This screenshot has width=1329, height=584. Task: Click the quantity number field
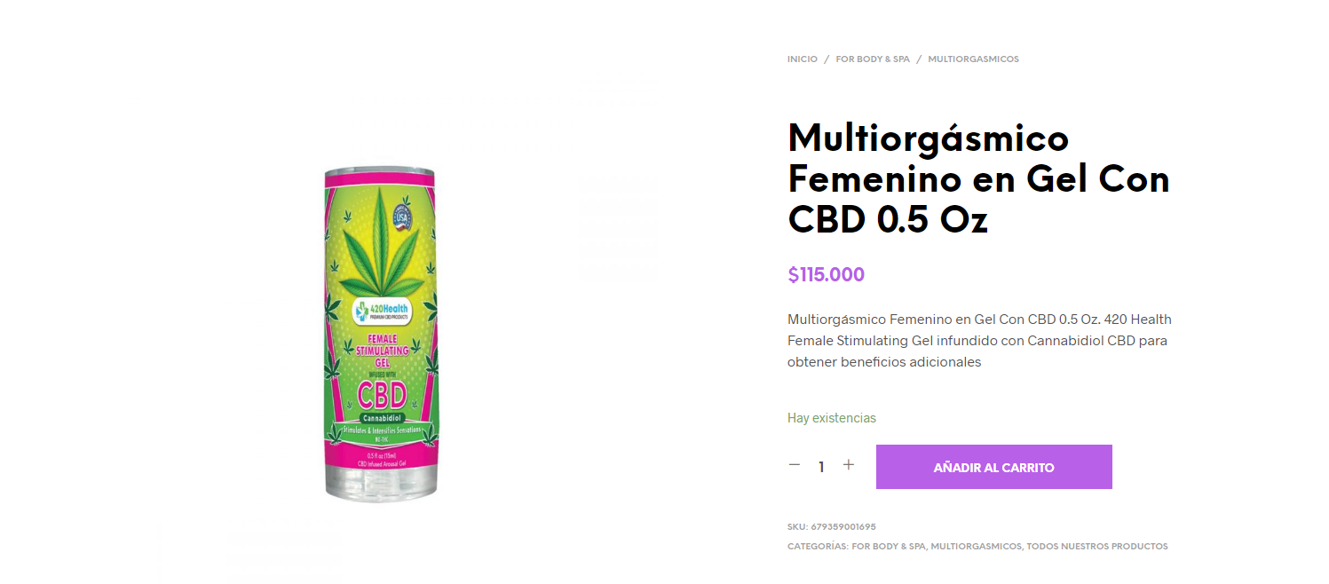click(821, 466)
